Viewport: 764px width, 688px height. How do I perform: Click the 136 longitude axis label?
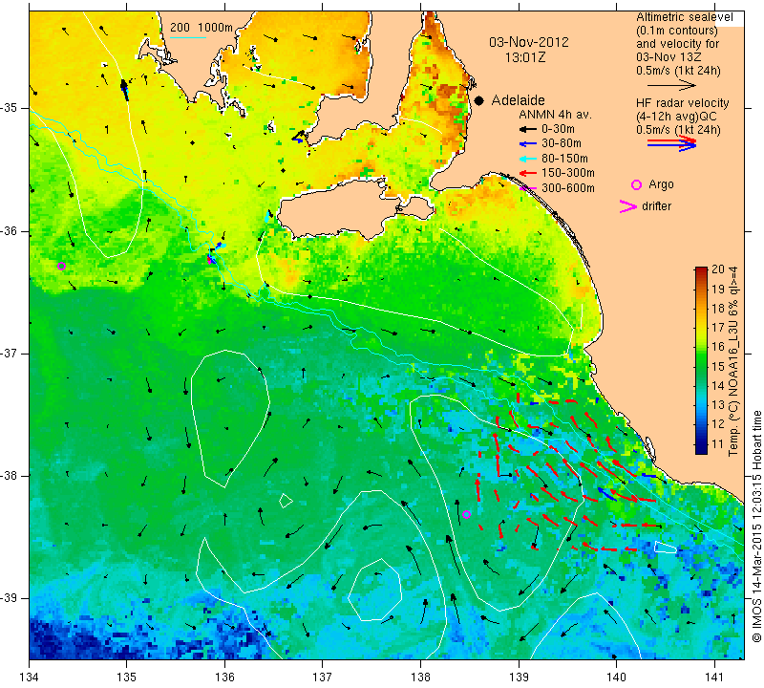click(224, 677)
